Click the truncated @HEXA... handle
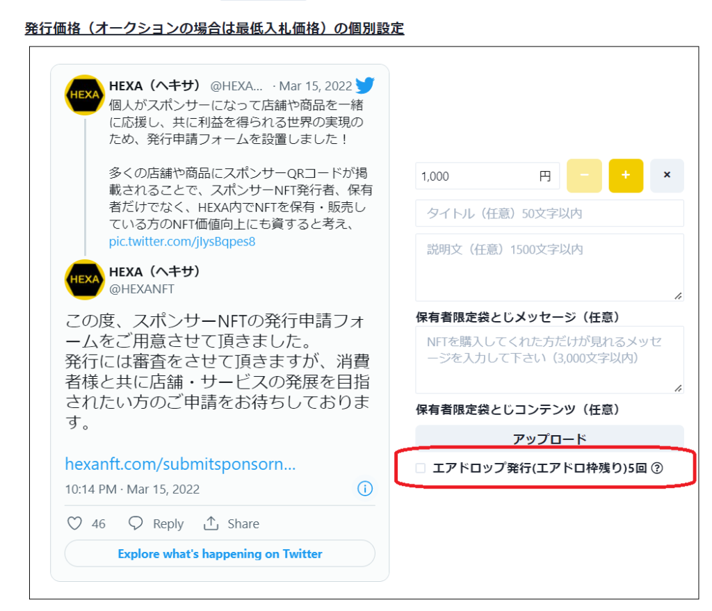This screenshot has width=712, height=611. click(x=236, y=85)
